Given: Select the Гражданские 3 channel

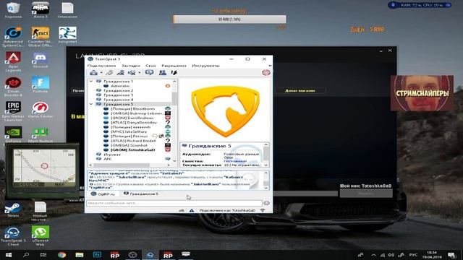Looking at the screenshot, I should [x=118, y=95].
